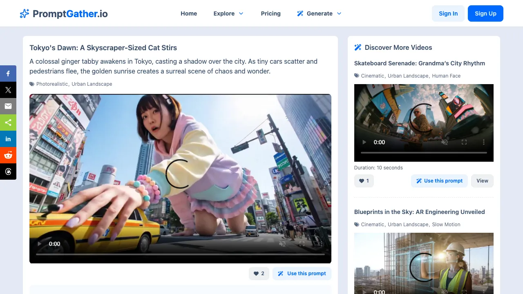Open the generic share options icon
Screen dimensions: 523x294
[8, 122]
